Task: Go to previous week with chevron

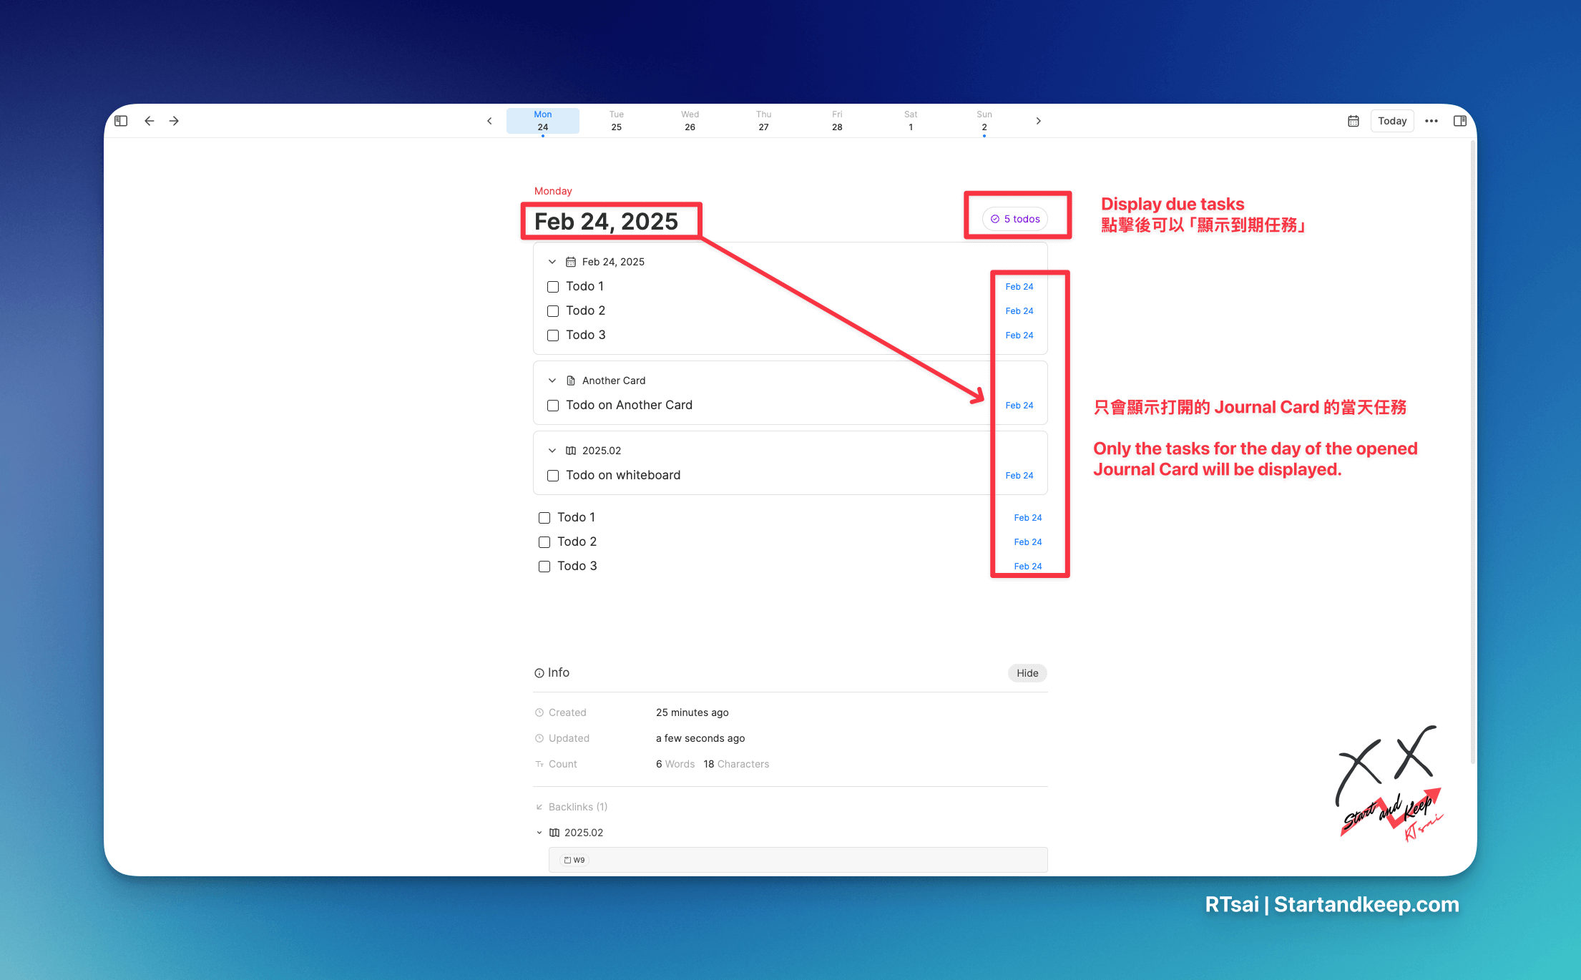Action: tap(489, 121)
